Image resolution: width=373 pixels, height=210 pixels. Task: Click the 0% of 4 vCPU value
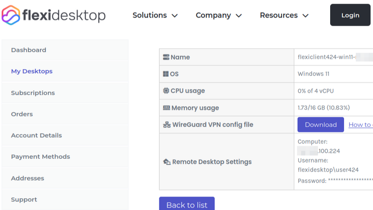click(x=316, y=91)
